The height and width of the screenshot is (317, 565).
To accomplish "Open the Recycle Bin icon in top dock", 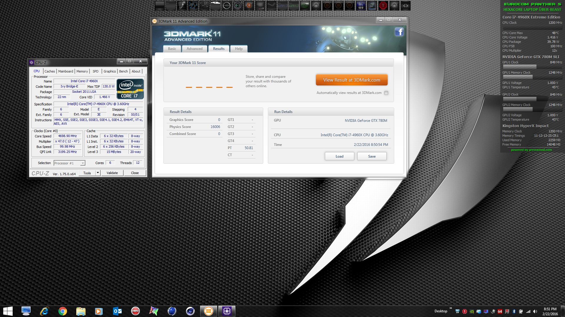I will point(406,6).
